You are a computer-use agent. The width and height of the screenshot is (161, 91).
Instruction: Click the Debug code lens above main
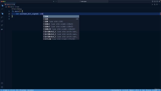(x=19, y=9)
